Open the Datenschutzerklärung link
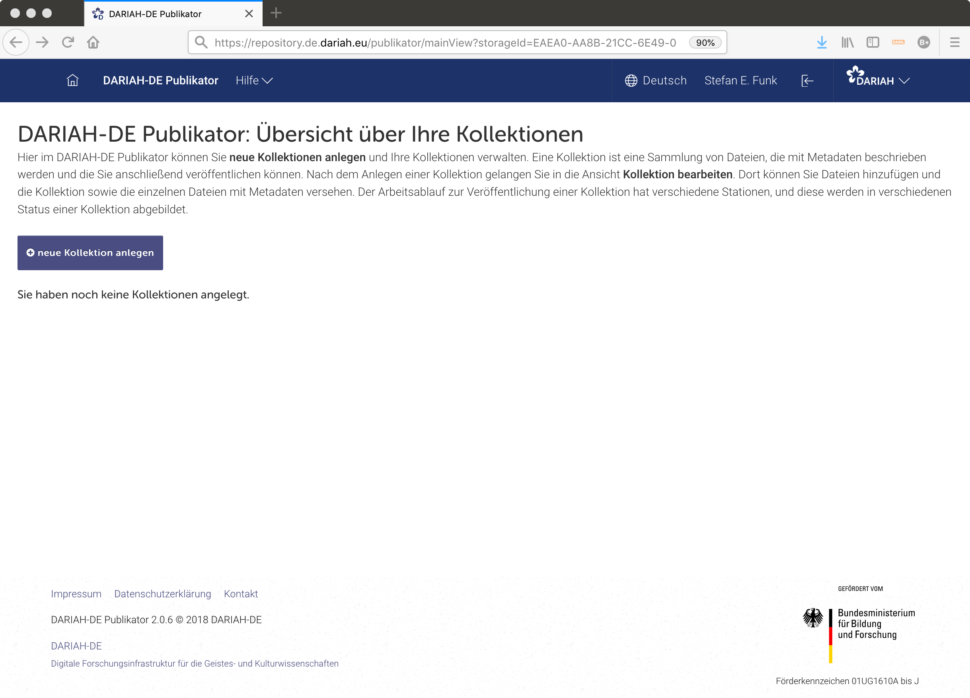This screenshot has width=970, height=698. tap(162, 594)
